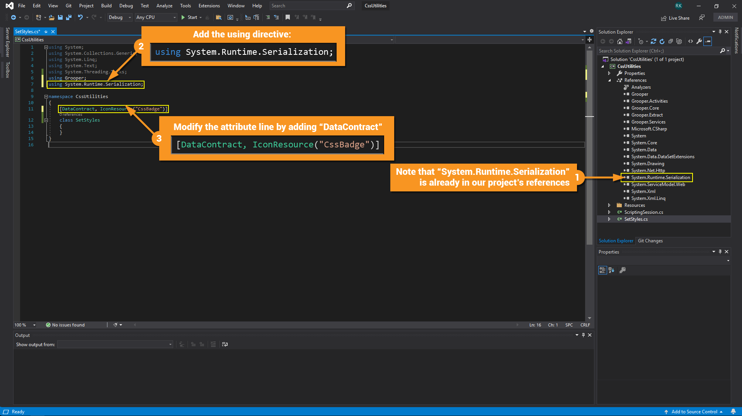Image resolution: width=742 pixels, height=416 pixels.
Task: Toggle word wrap in Output panel
Action: (x=225, y=344)
